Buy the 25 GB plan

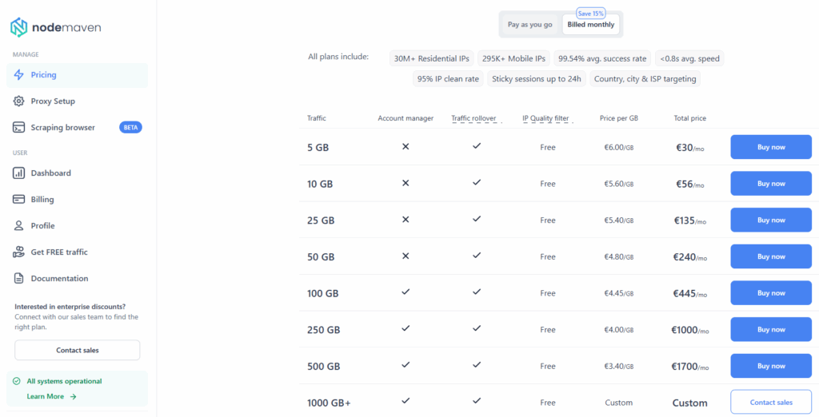[x=771, y=220]
